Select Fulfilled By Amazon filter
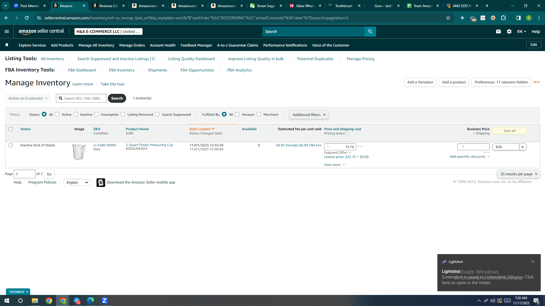 click(x=237, y=114)
